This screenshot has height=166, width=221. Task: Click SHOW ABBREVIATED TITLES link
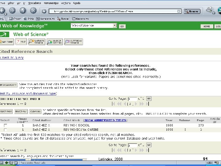(x=105, y=120)
